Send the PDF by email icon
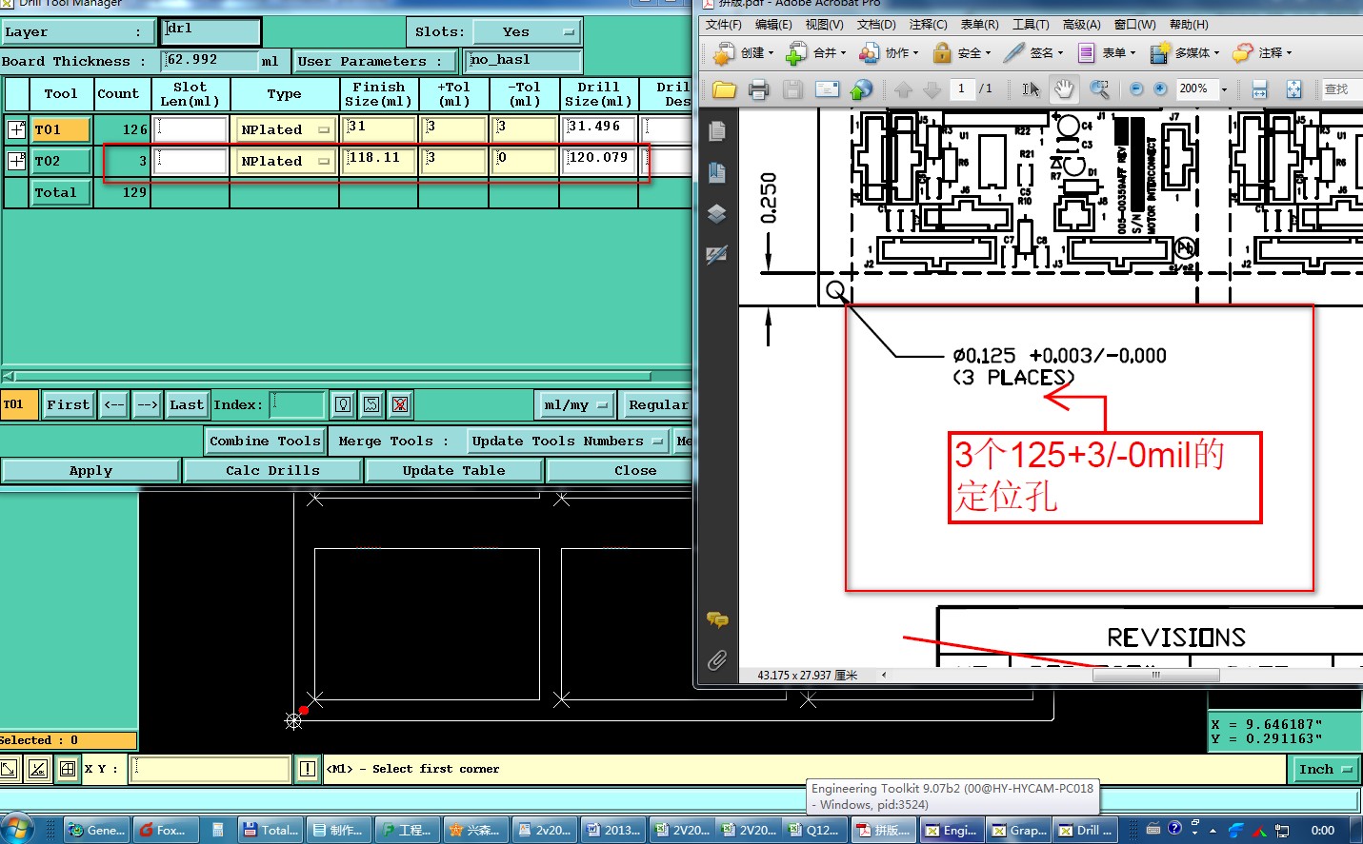1363x844 pixels. click(x=827, y=89)
